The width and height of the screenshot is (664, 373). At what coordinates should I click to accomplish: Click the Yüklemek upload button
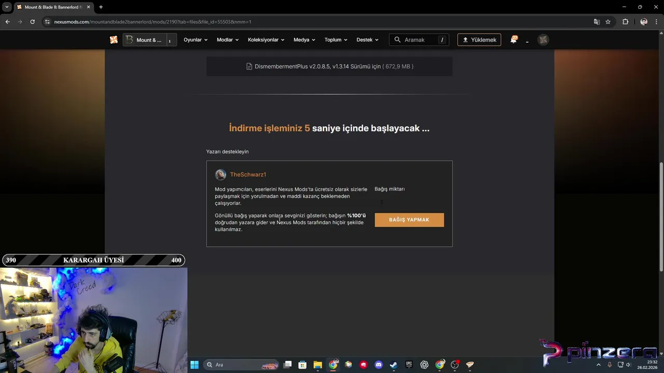pyautogui.click(x=479, y=40)
